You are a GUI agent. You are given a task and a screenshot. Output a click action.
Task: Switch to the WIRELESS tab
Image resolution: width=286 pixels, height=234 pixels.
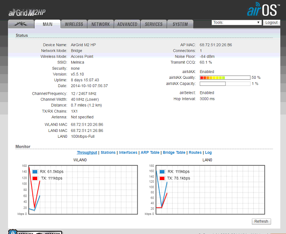pyautogui.click(x=74, y=24)
